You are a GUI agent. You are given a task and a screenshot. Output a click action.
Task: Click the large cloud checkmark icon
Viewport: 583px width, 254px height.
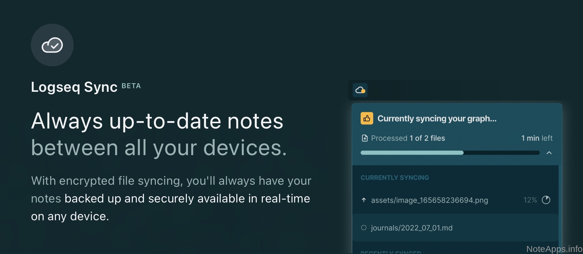pyautogui.click(x=52, y=45)
